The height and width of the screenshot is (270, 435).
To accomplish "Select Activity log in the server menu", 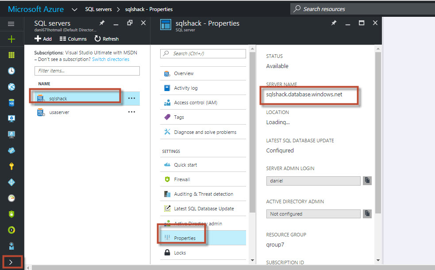I will [185, 88].
